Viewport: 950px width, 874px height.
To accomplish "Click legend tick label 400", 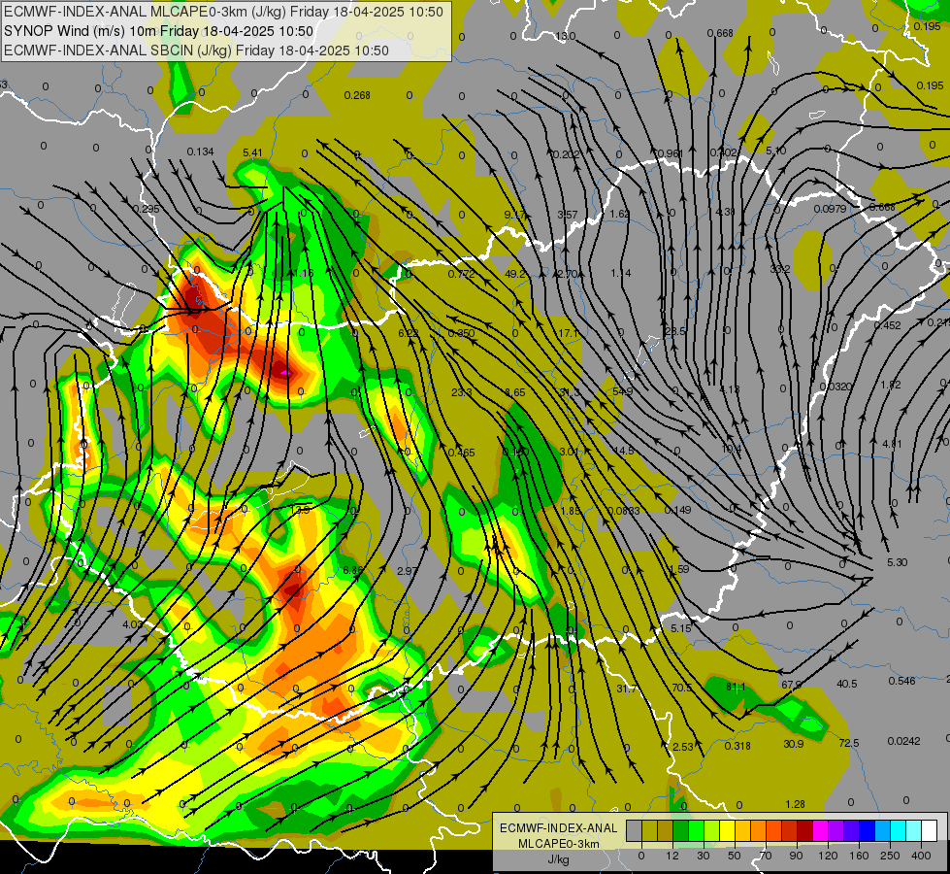I will pos(921,856).
